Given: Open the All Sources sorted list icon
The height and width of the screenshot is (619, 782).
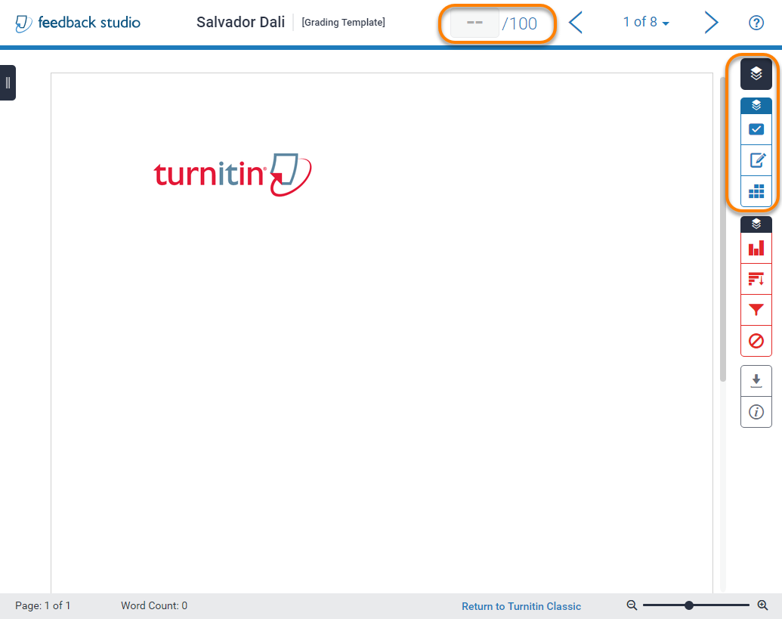Looking at the screenshot, I should click(x=756, y=279).
